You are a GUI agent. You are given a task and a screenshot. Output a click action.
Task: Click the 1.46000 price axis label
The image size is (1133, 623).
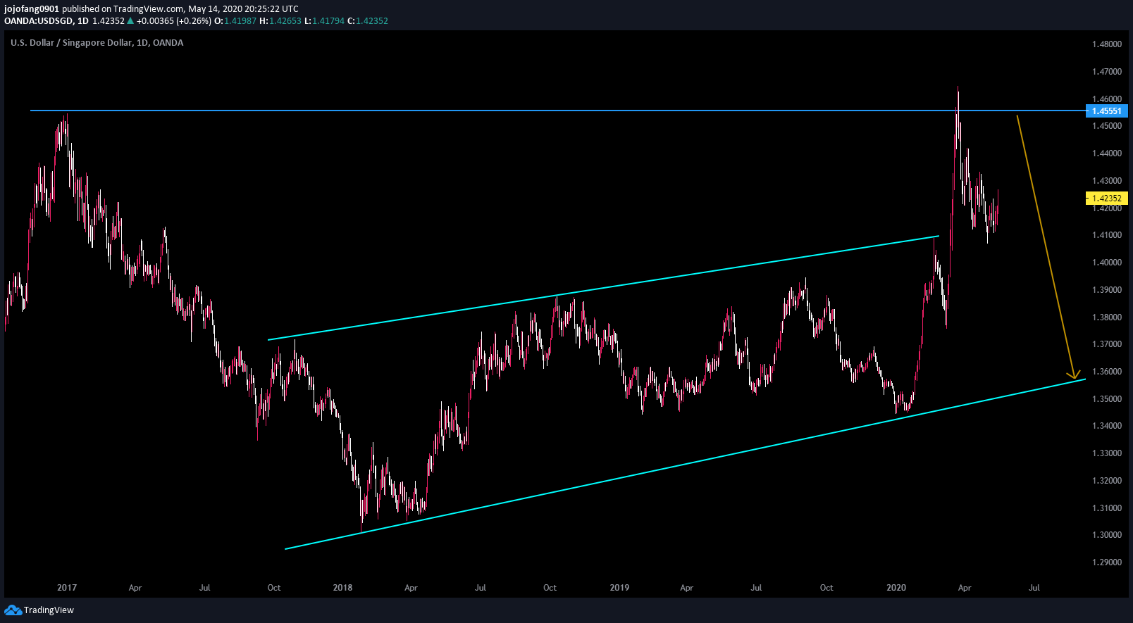pyautogui.click(x=1107, y=99)
